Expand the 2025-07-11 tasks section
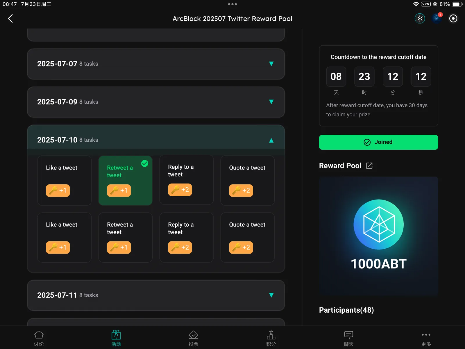The image size is (465, 349). click(x=156, y=295)
